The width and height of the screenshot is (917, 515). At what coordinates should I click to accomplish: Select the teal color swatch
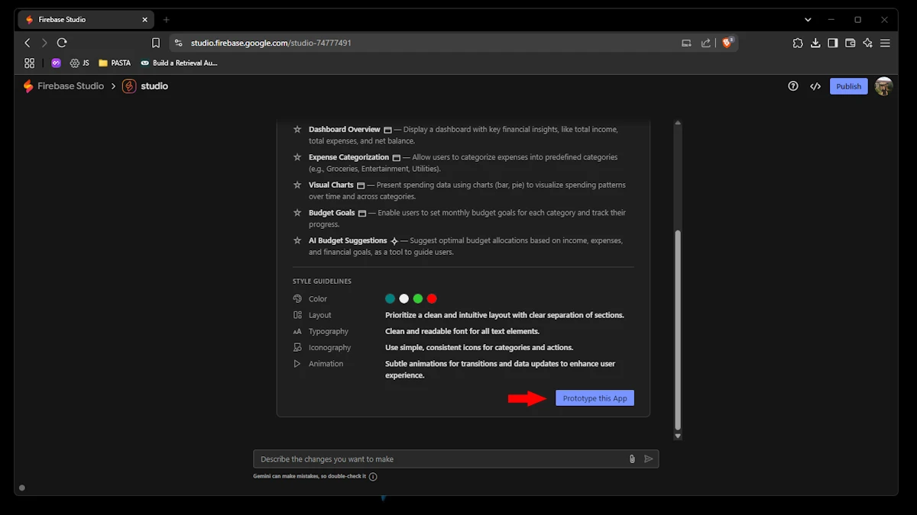click(x=390, y=299)
